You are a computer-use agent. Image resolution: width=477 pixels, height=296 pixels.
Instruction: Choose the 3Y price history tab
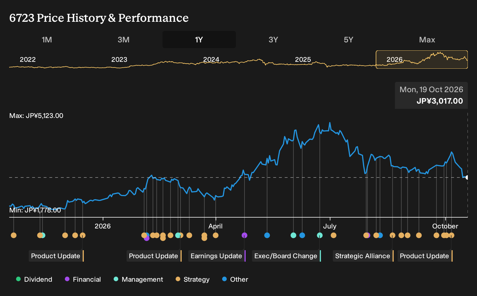[273, 40]
